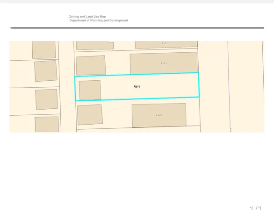Click the RS-3 zoning label
Screen dimensions: 274x210
click(x=137, y=87)
